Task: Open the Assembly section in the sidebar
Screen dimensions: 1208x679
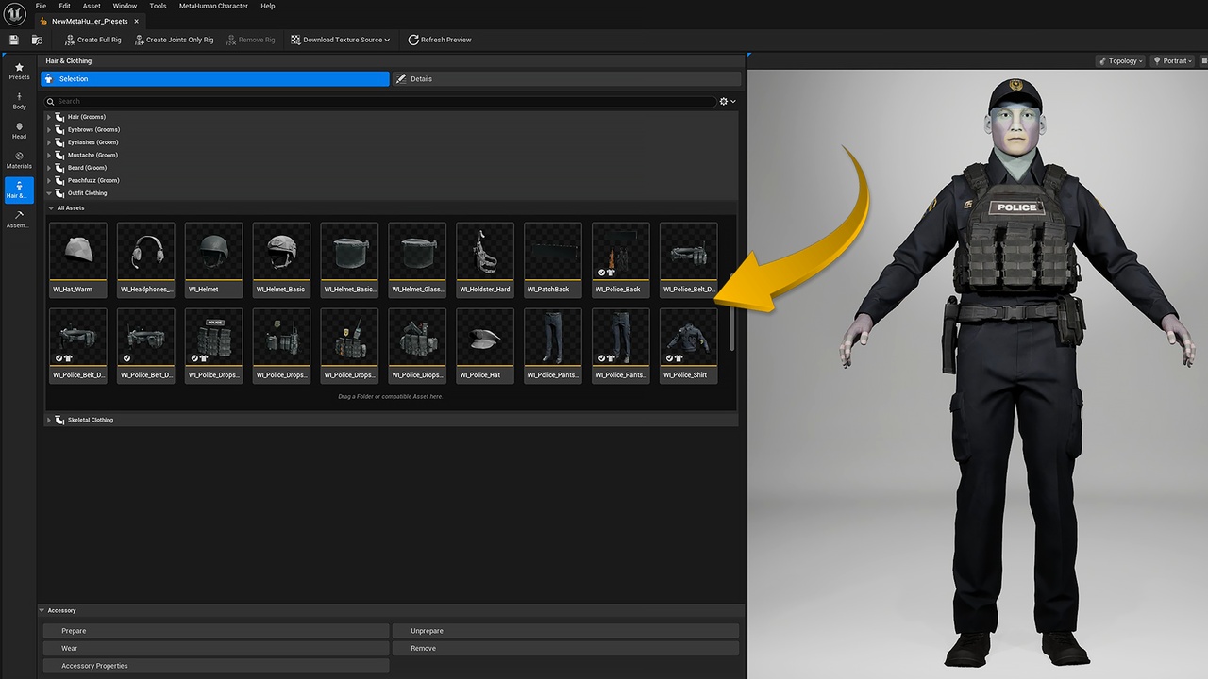Action: 19,220
